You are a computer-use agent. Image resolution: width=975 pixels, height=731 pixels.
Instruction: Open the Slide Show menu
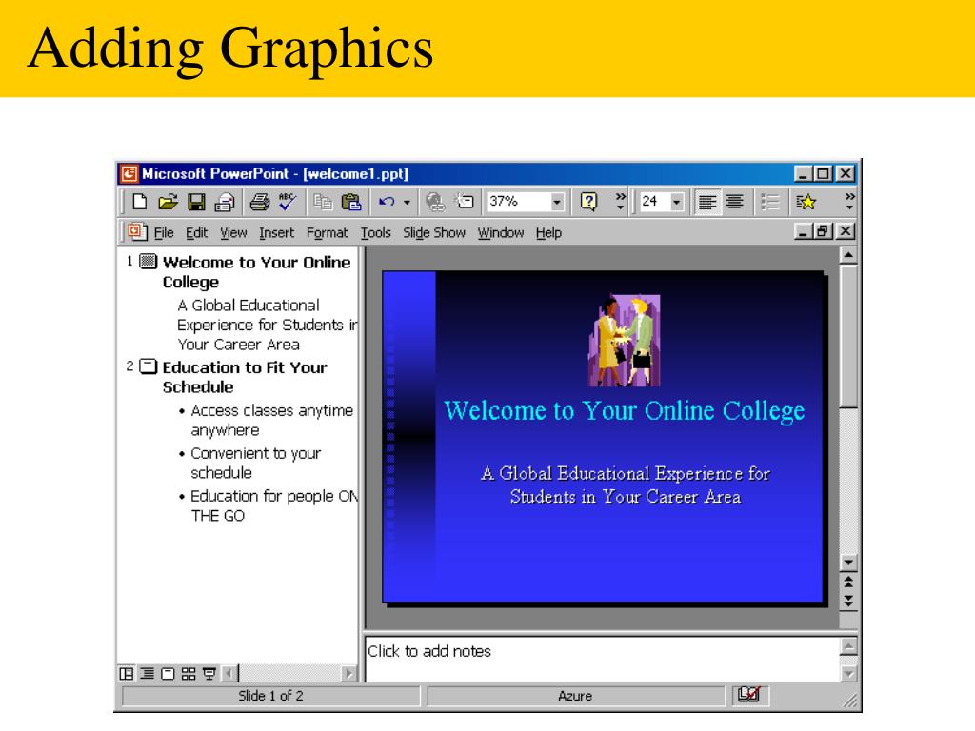pyautogui.click(x=434, y=233)
